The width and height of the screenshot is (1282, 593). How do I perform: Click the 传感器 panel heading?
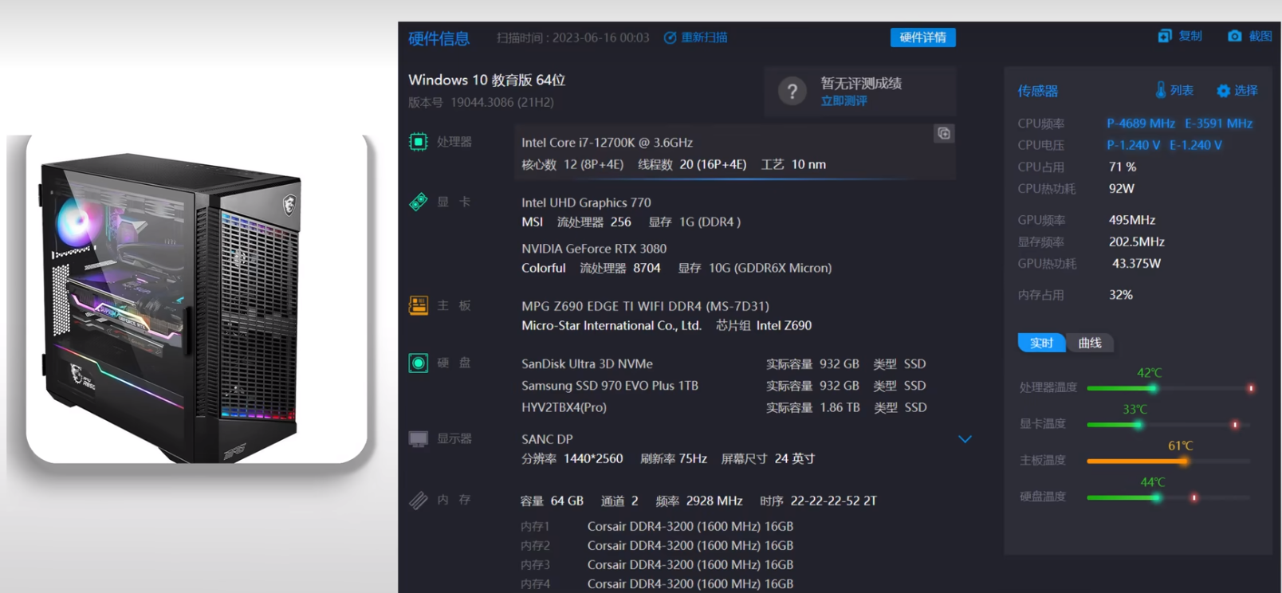1037,91
